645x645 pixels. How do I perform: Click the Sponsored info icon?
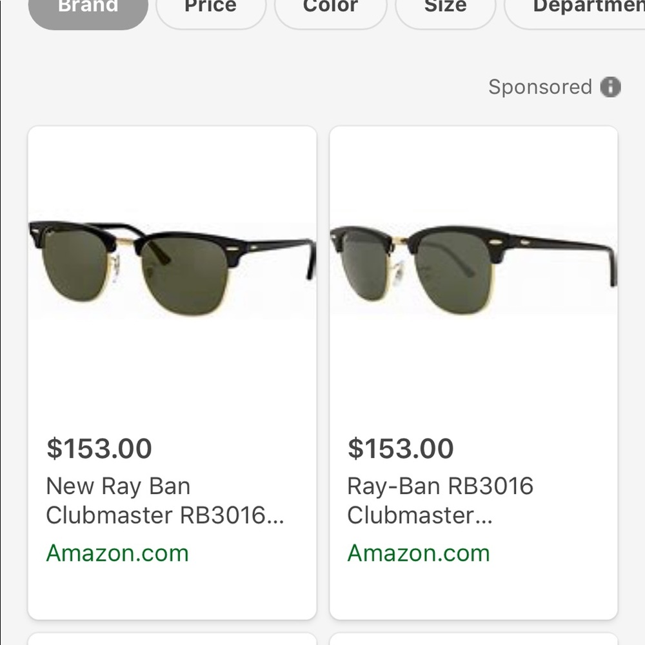(610, 87)
